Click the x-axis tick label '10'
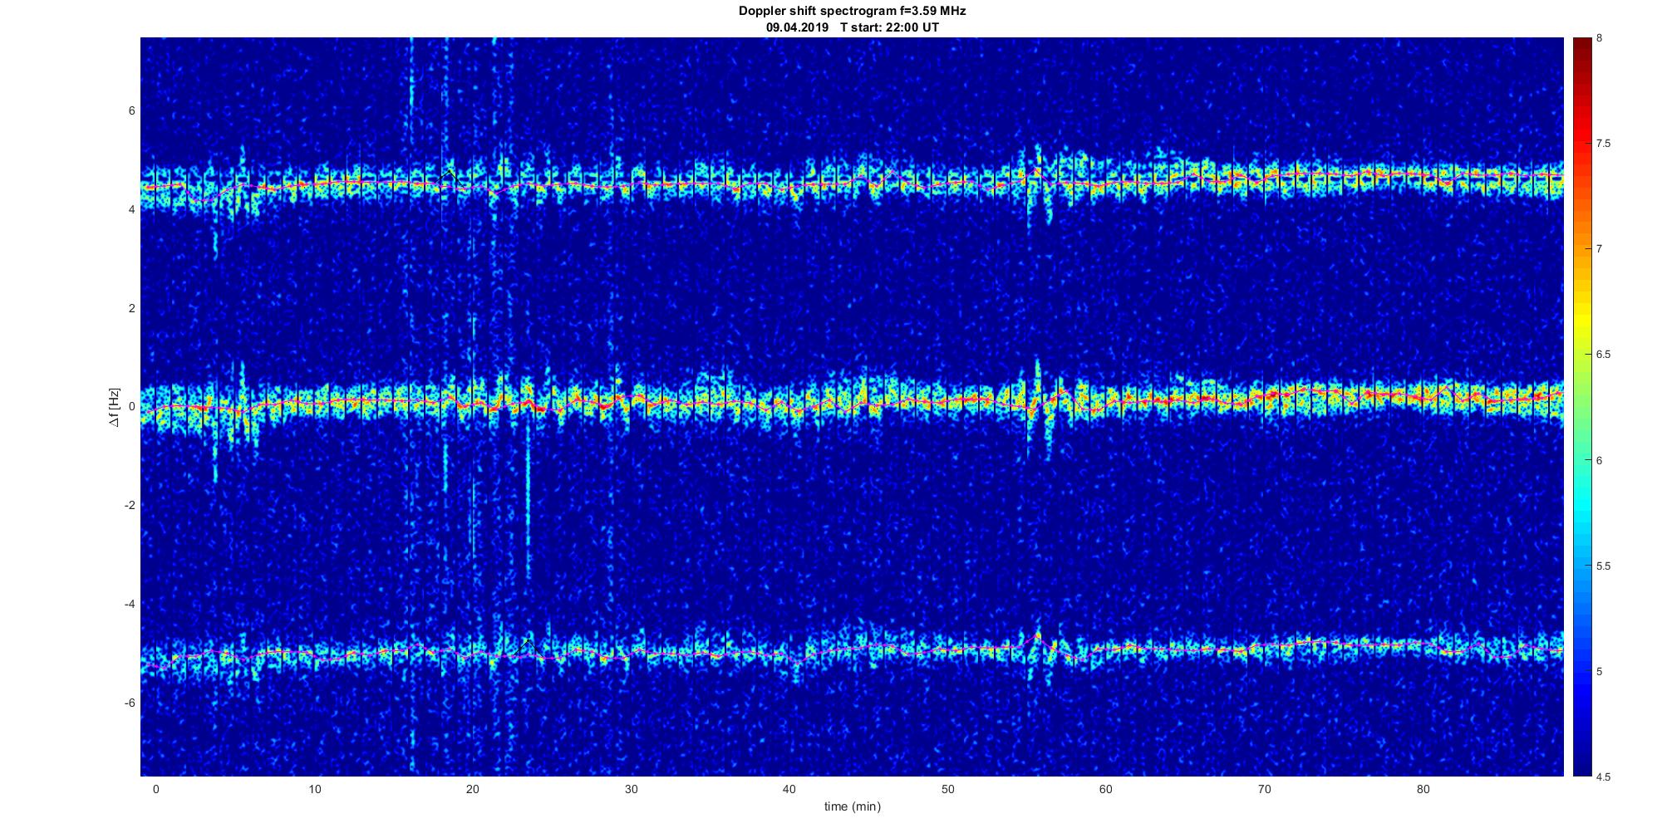 point(314,789)
